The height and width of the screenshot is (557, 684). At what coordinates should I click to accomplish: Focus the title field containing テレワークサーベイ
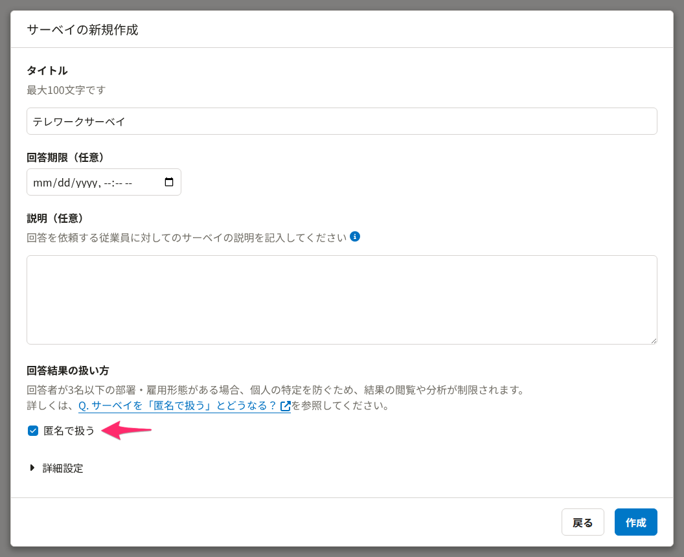pyautogui.click(x=341, y=121)
